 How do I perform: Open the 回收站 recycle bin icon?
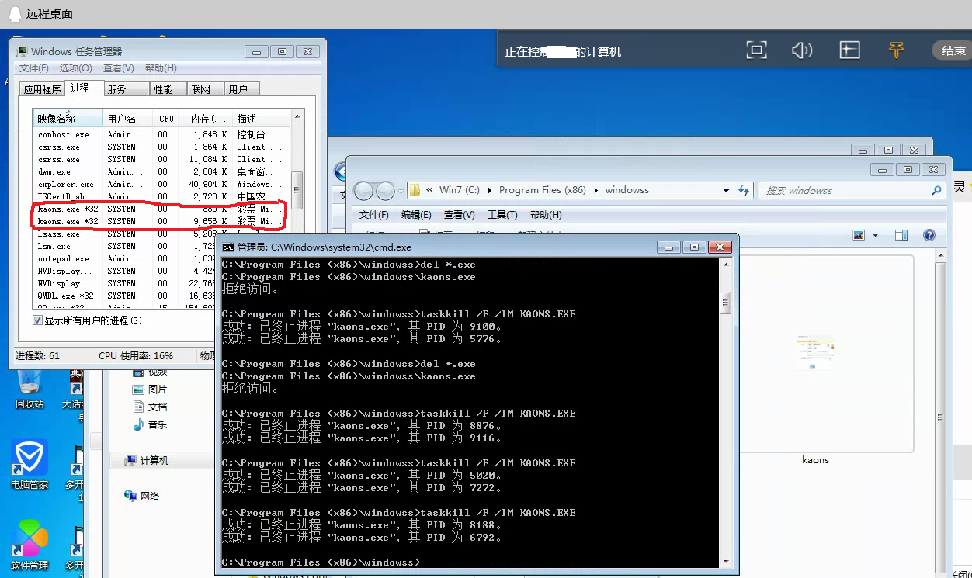pyautogui.click(x=30, y=386)
